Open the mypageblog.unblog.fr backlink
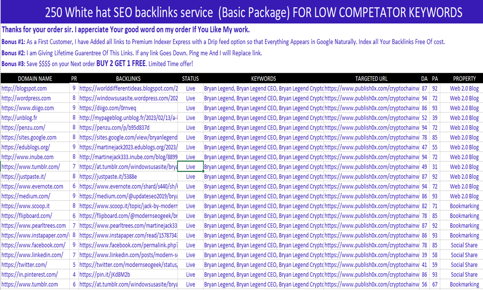483x290 pixels. coord(129,118)
